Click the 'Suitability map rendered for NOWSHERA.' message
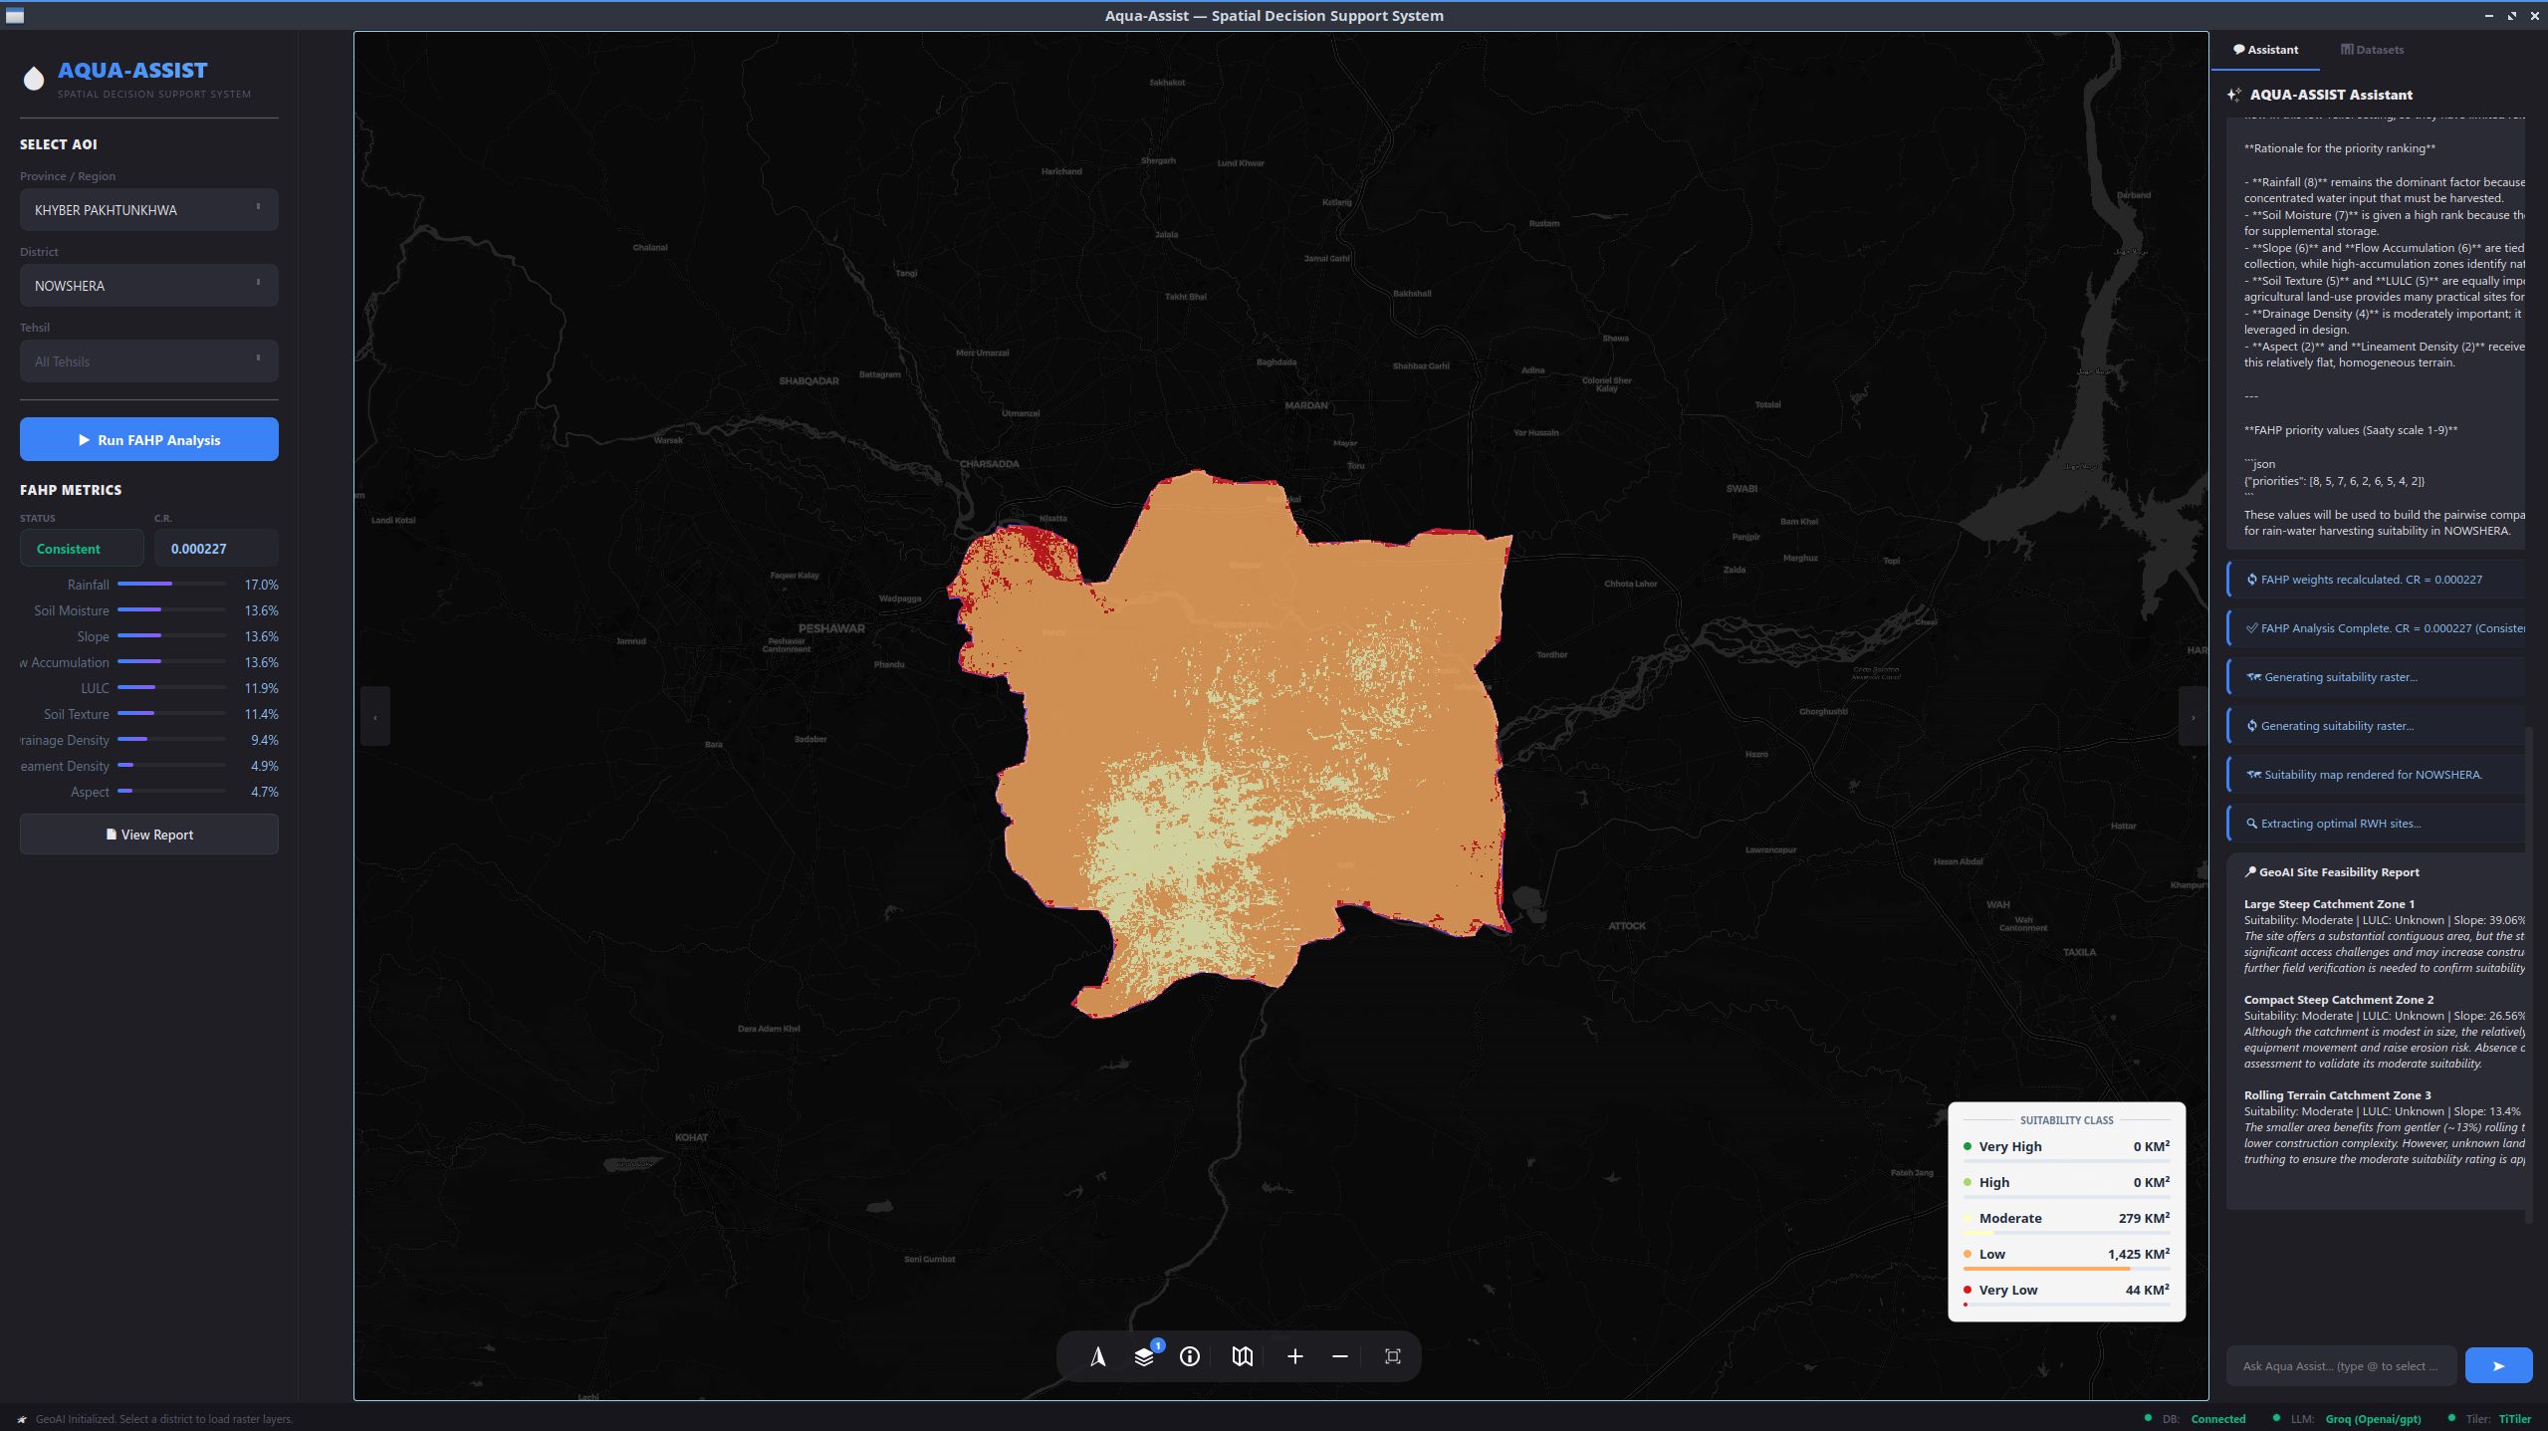Screen dimensions: 2548x1431 (x=2377, y=775)
